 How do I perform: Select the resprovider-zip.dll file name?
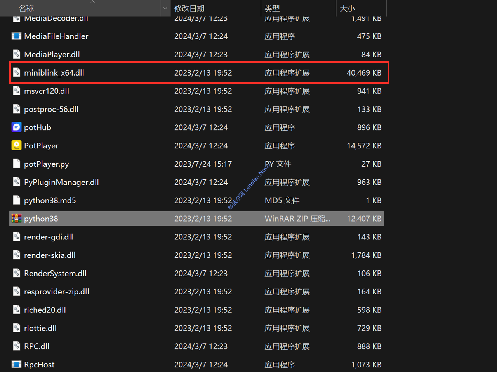[57, 291]
